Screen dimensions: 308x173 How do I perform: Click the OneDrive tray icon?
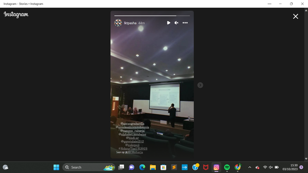[x=257, y=167]
